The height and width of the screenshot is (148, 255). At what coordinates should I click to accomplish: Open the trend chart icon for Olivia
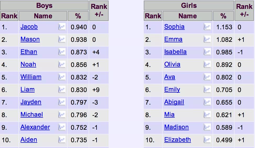point(207,65)
